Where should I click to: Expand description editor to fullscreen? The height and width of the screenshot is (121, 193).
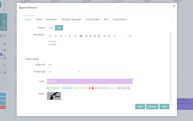[130, 36]
